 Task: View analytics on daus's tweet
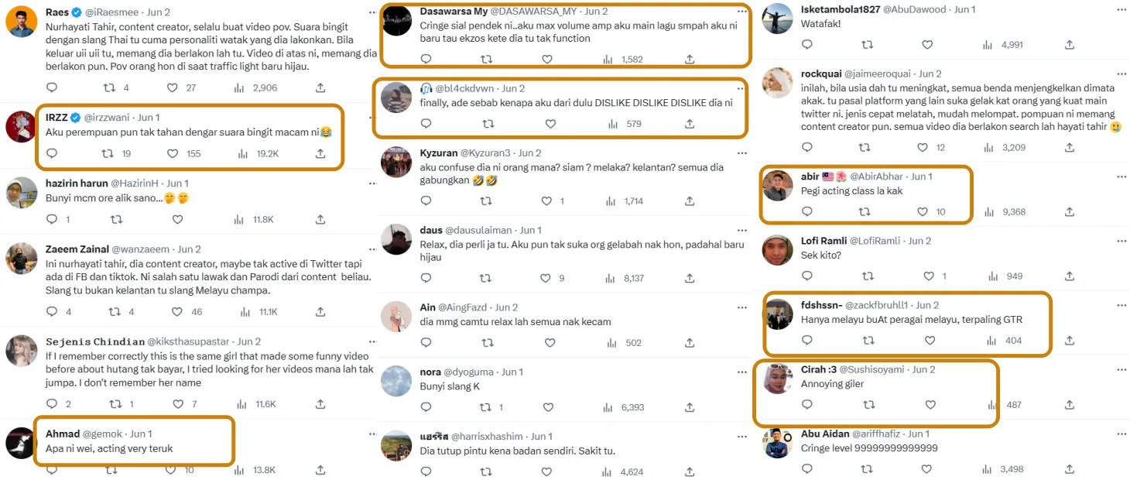609,278
